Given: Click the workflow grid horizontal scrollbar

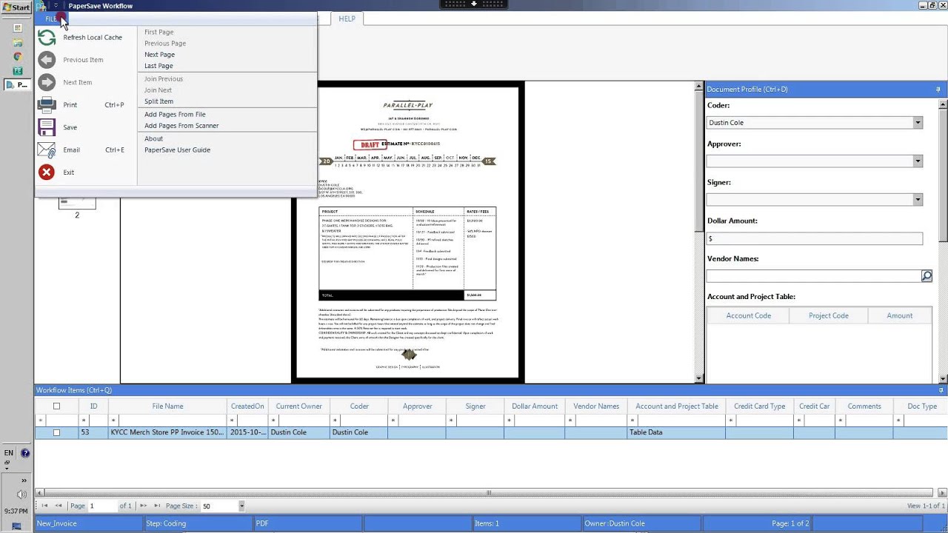Looking at the screenshot, I should (x=488, y=493).
